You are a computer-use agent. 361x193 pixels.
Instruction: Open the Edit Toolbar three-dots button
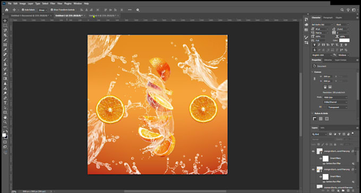pyautogui.click(x=5, y=127)
